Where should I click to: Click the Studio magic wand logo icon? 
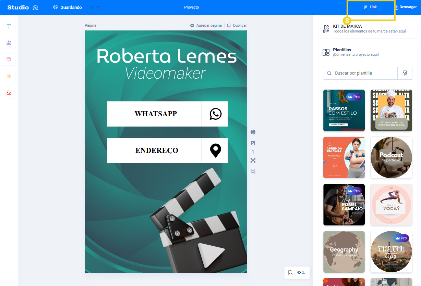[35, 8]
